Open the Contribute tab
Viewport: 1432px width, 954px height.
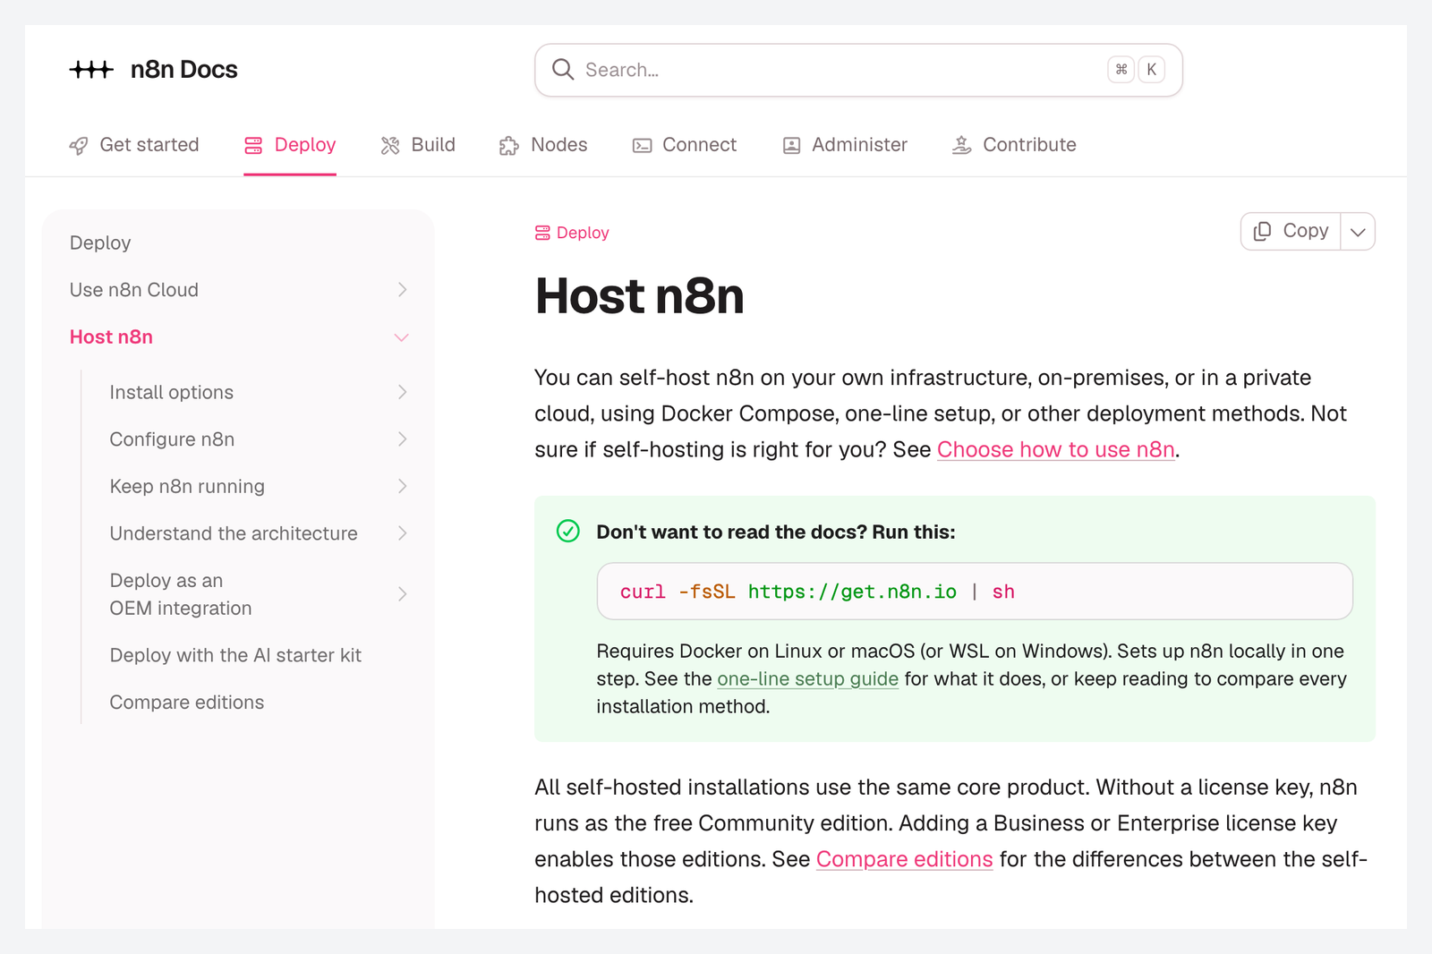pyautogui.click(x=1014, y=145)
